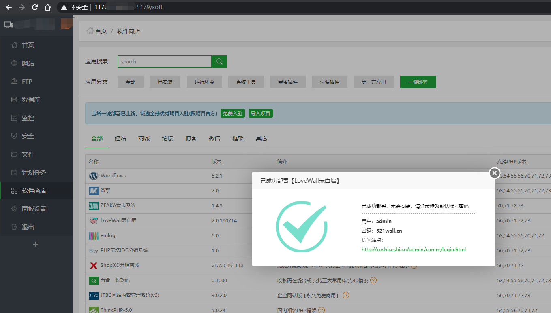Image resolution: width=551 pixels, height=313 pixels.
Task: Switch to the 其它 tab
Action: point(262,138)
